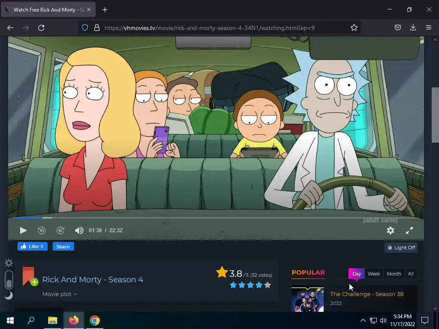Toggle the day/night theme switch
Image resolution: width=439 pixels, height=329 pixels.
click(x=9, y=280)
